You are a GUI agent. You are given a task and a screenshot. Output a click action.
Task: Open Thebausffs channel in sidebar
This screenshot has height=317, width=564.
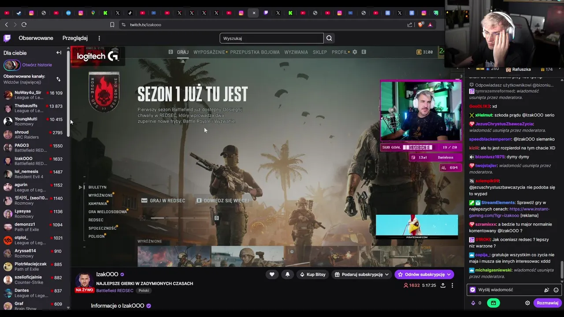click(33, 108)
